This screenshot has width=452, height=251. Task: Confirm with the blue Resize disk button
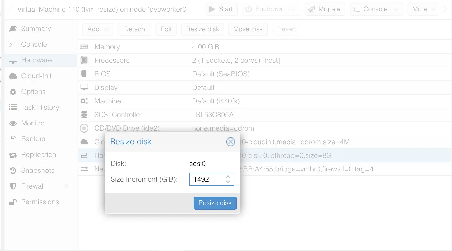(x=215, y=203)
